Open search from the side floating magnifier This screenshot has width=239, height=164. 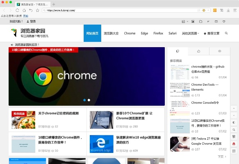234,130
